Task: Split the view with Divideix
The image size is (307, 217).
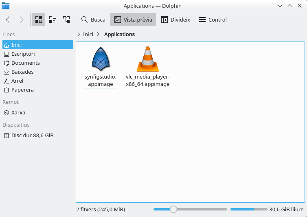Action: click(175, 20)
